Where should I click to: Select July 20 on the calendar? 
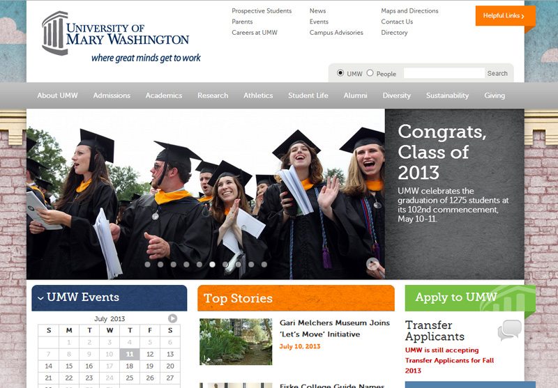point(170,366)
